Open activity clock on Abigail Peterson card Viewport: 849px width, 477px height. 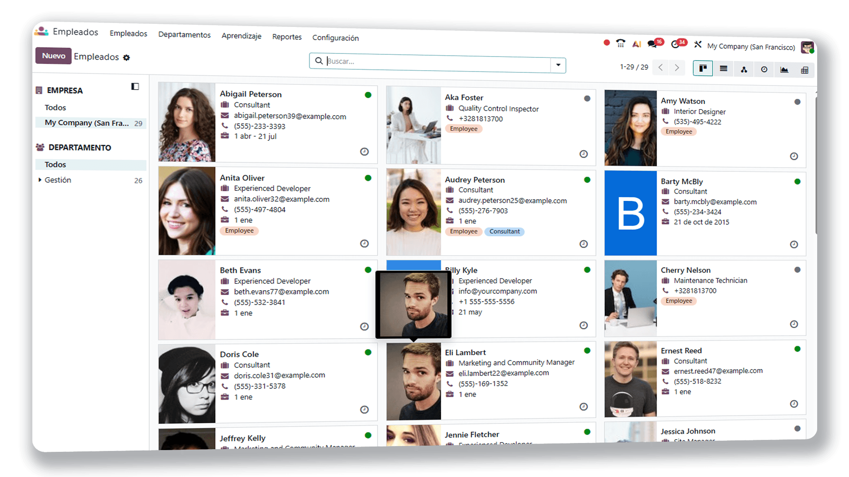click(x=364, y=151)
